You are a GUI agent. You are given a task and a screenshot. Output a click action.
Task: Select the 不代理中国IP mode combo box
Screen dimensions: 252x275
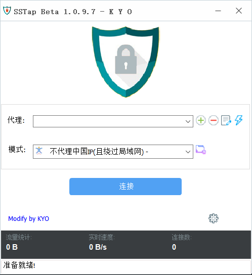point(113,152)
